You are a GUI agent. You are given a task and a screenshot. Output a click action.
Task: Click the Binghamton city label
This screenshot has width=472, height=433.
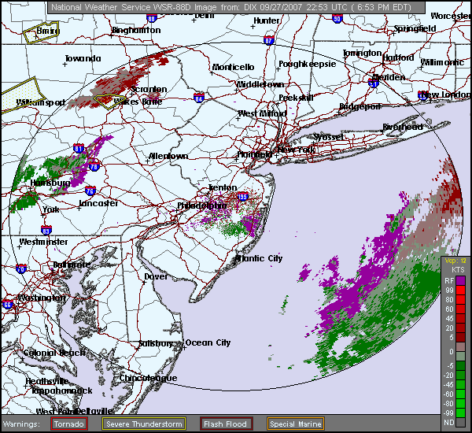click(136, 30)
